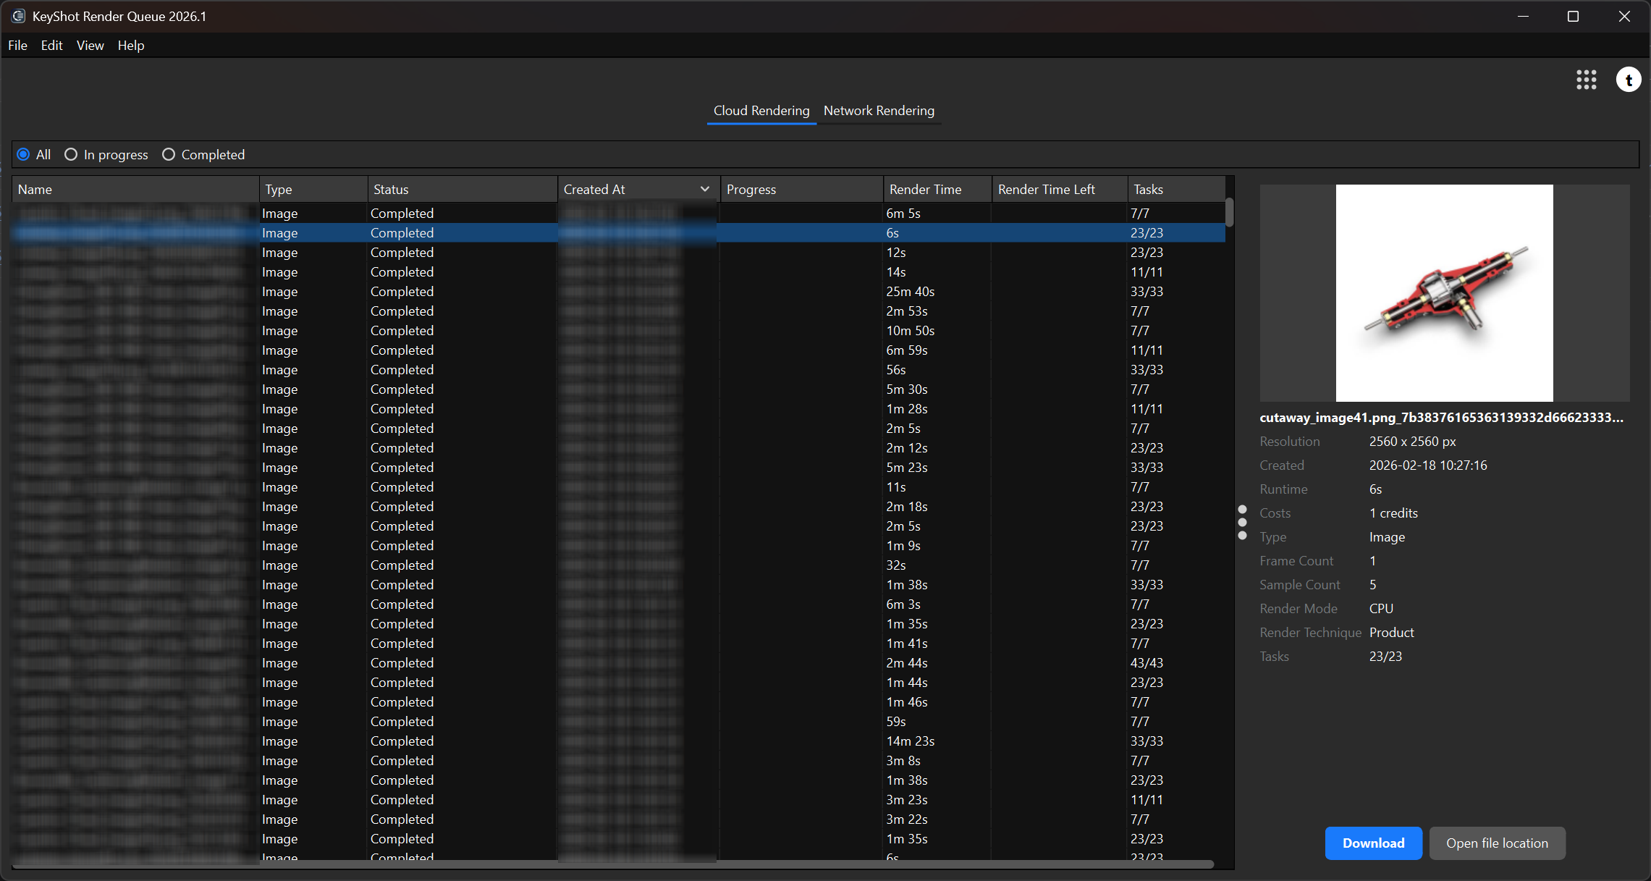
Task: Open the View menu
Action: [x=90, y=46]
